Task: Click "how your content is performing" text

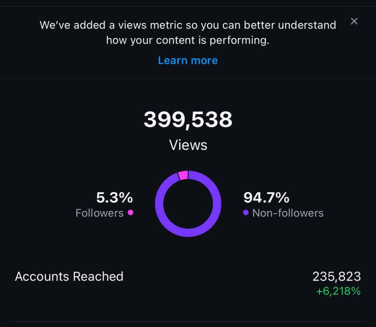Action: (188, 40)
